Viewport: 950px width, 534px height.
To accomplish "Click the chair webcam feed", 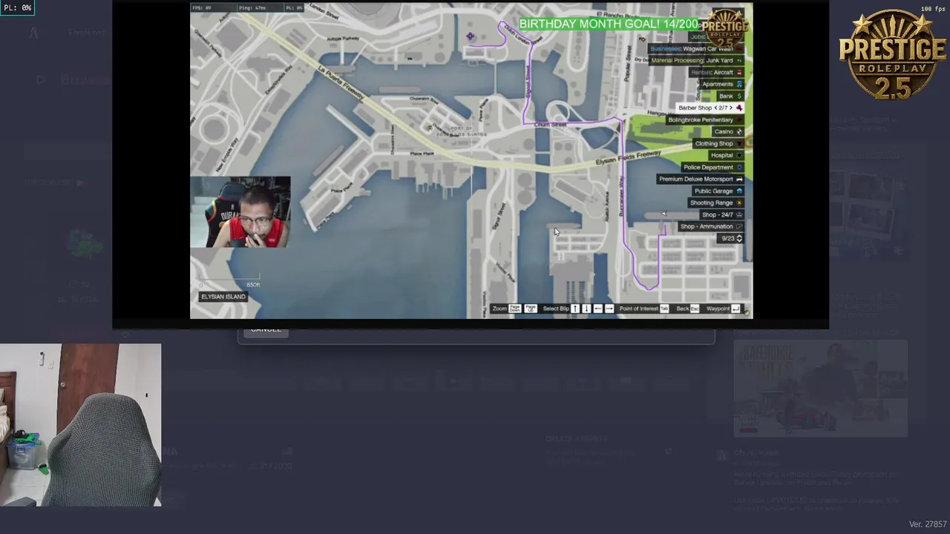I will 80,425.
